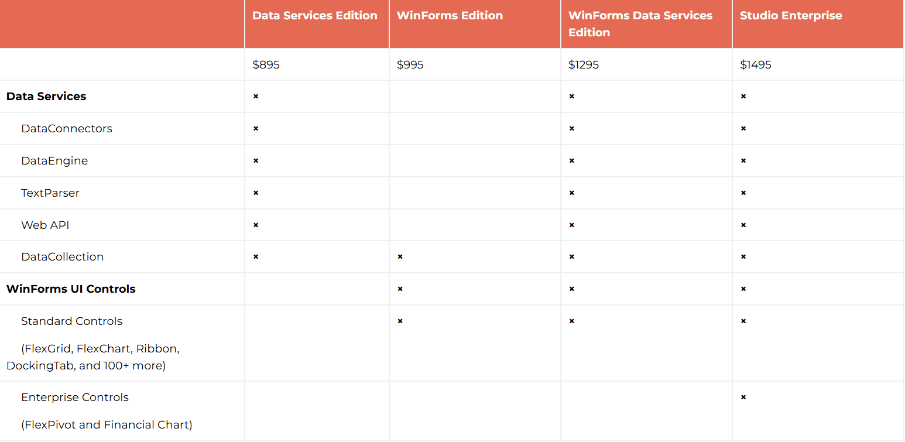Click the Data Services mark under WinForms Data Services Edition
This screenshot has height=442, width=905.
572,97
